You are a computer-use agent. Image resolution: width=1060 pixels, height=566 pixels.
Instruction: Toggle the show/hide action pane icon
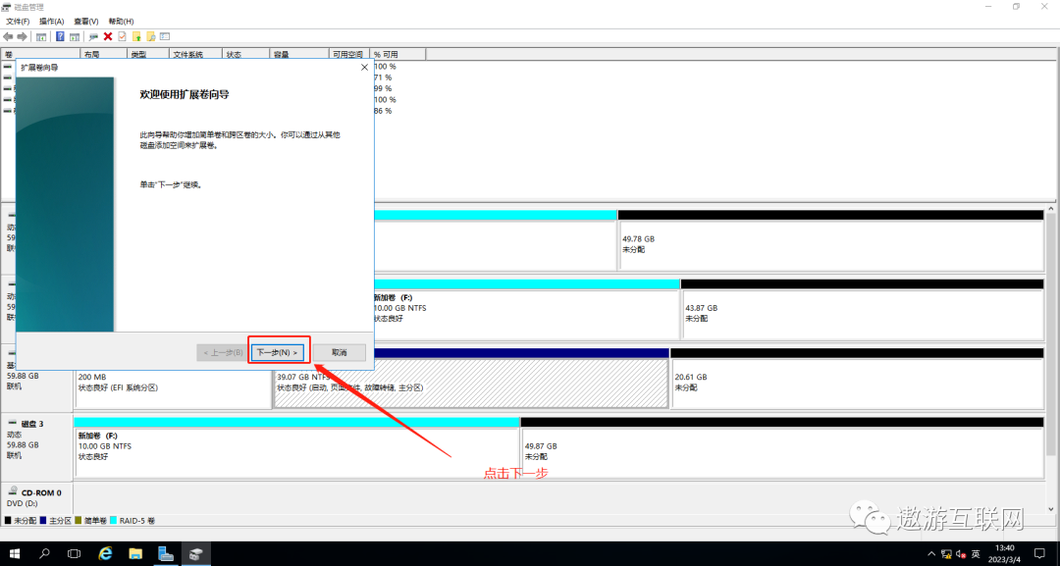[75, 36]
